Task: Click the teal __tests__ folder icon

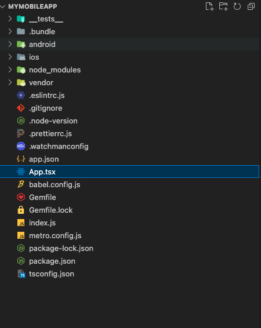Action: [21, 19]
